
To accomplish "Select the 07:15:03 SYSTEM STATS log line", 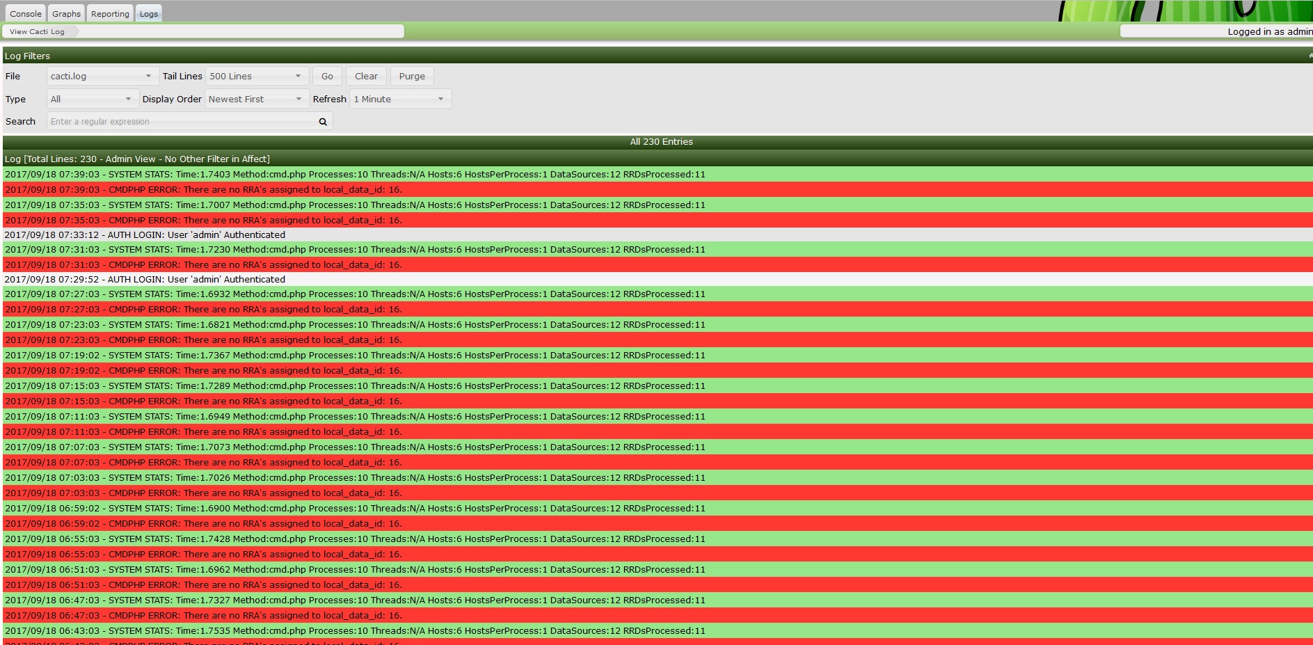I will click(x=658, y=385).
